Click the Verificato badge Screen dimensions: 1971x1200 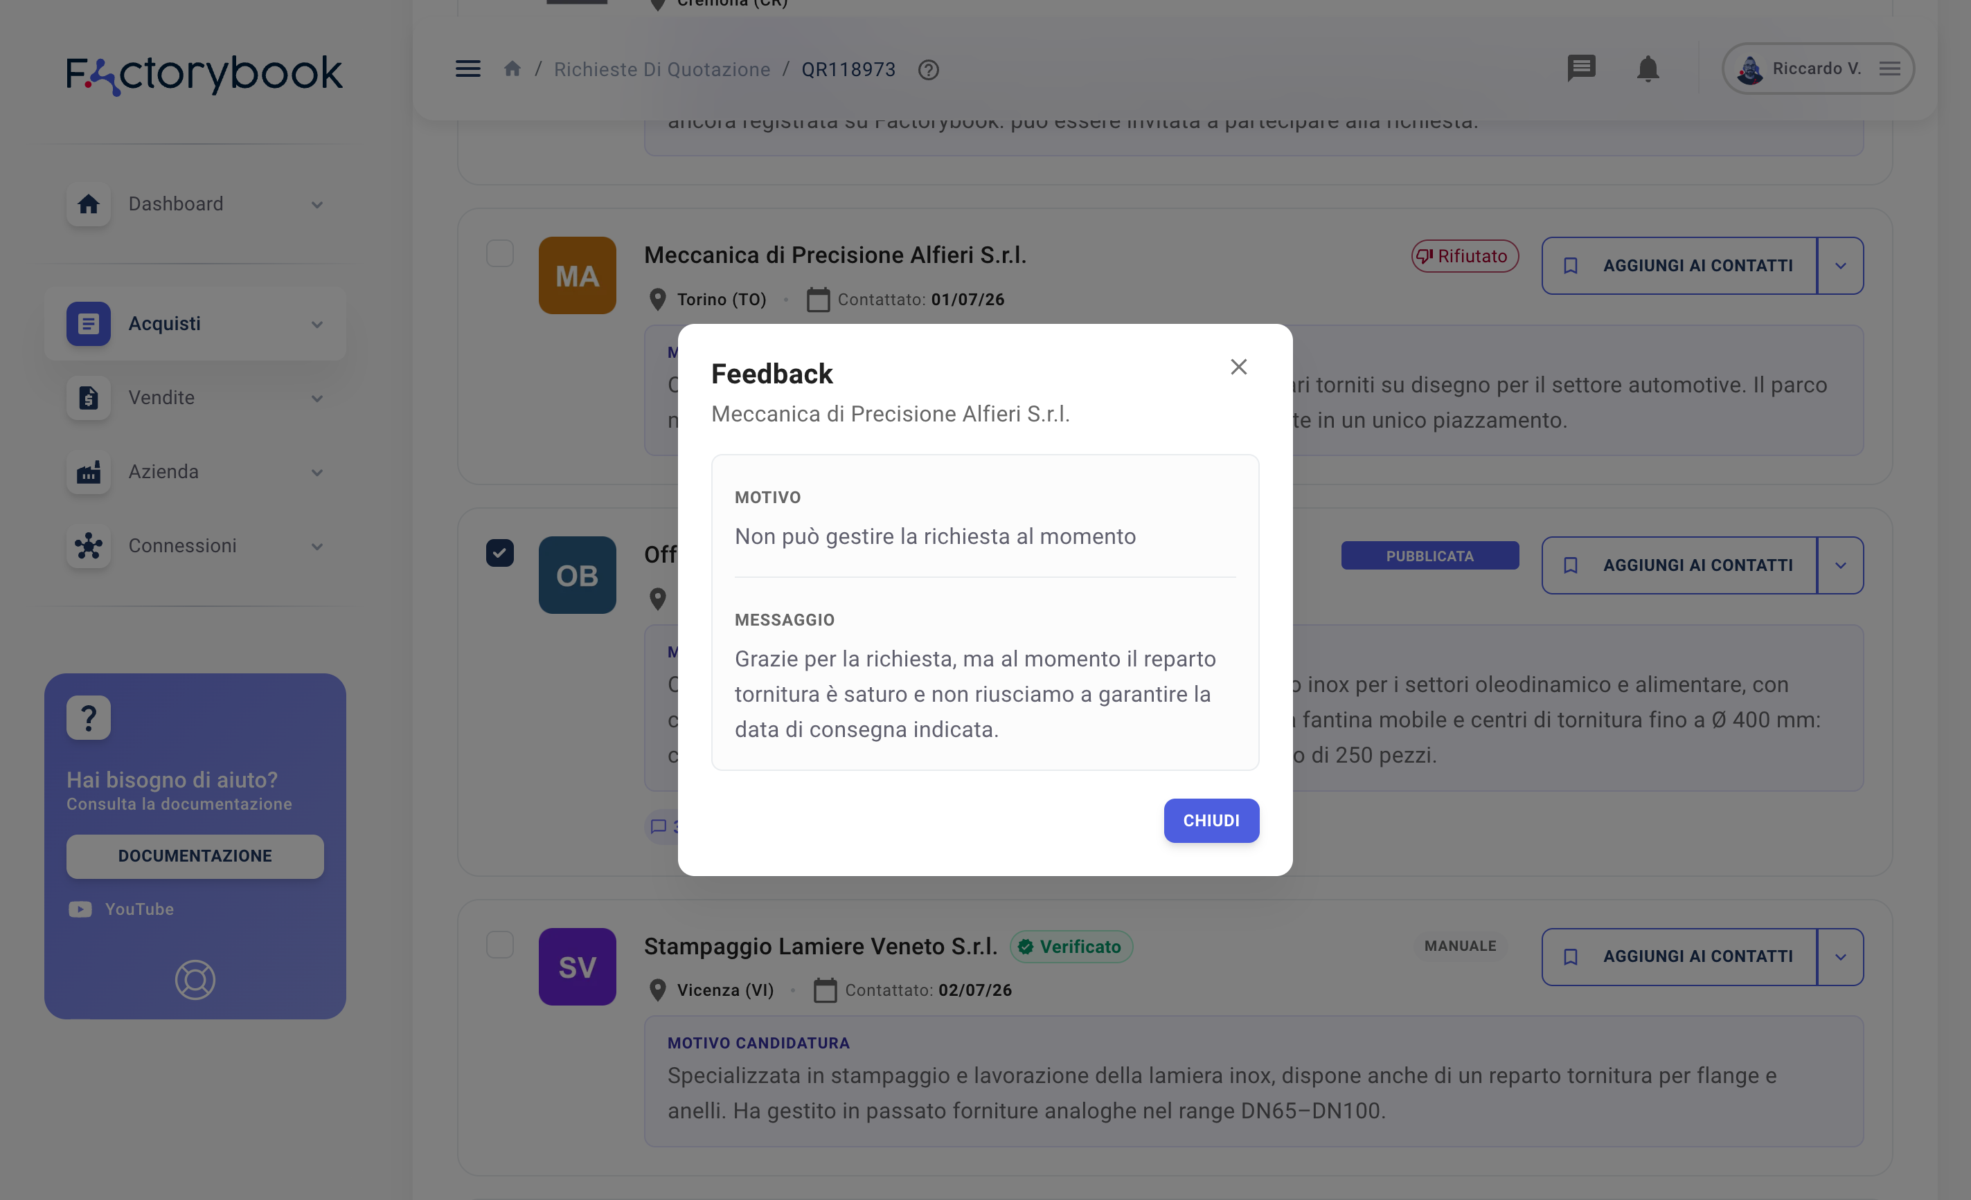click(1071, 947)
